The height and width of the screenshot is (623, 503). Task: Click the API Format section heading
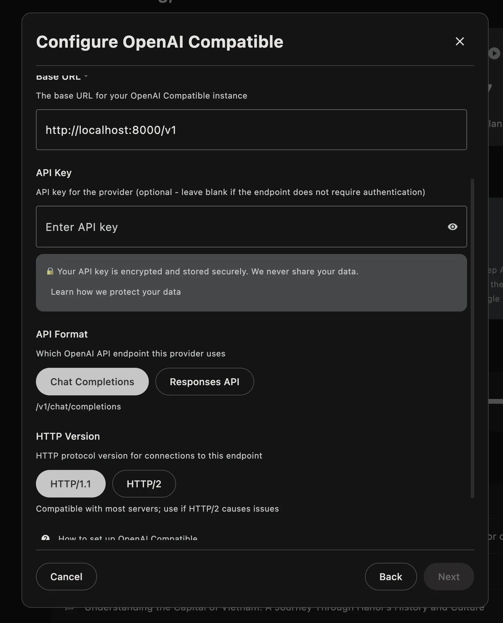62,334
